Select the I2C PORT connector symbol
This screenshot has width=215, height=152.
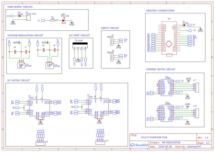(x=80, y=45)
